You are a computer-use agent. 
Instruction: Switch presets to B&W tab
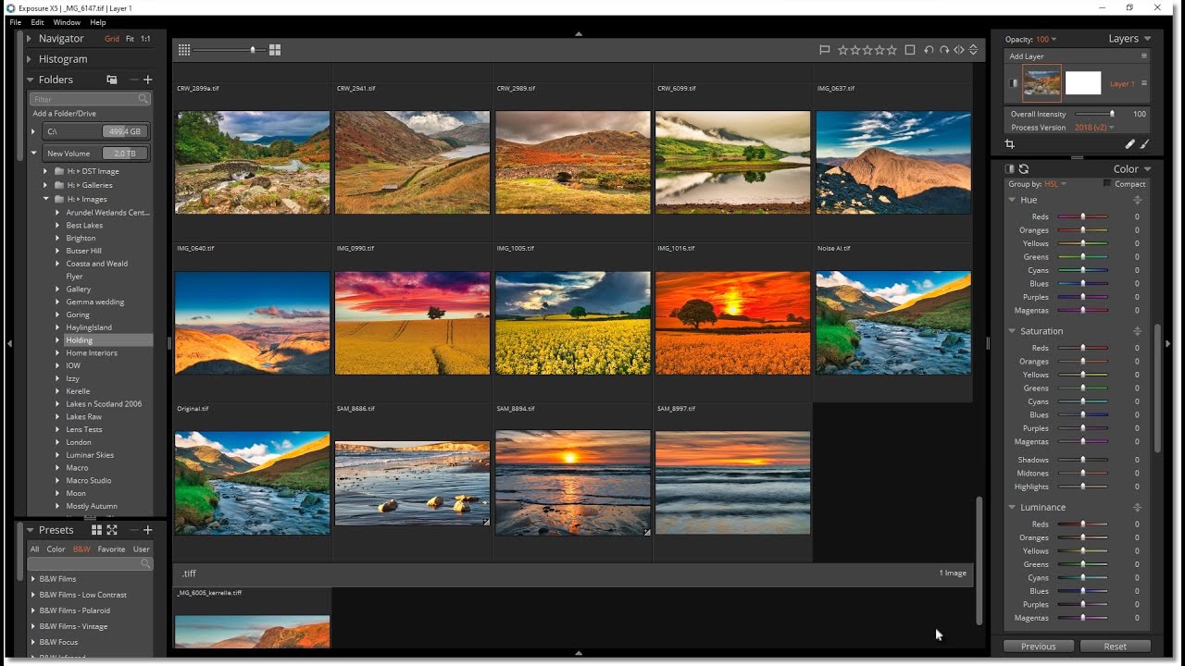pyautogui.click(x=81, y=549)
